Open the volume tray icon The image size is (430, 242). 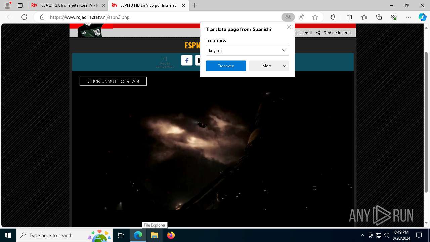click(387, 235)
